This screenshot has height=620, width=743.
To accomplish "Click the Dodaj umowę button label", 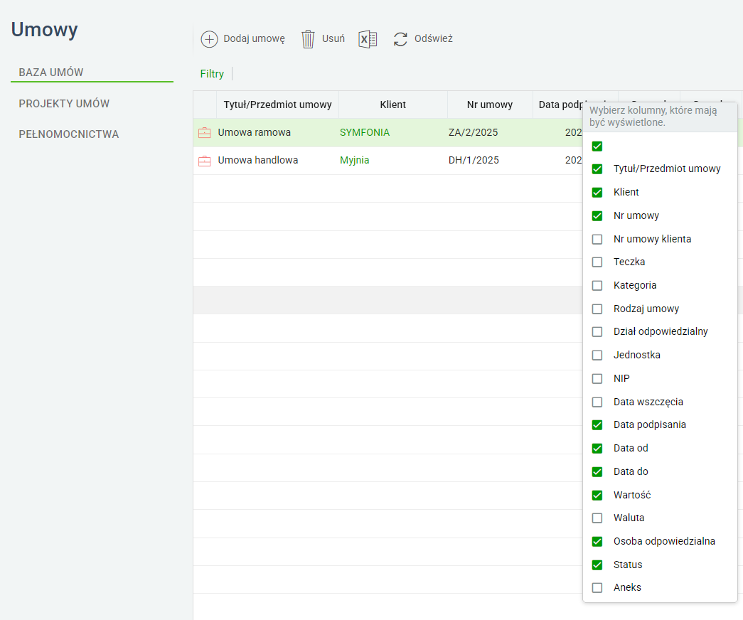I will point(255,39).
